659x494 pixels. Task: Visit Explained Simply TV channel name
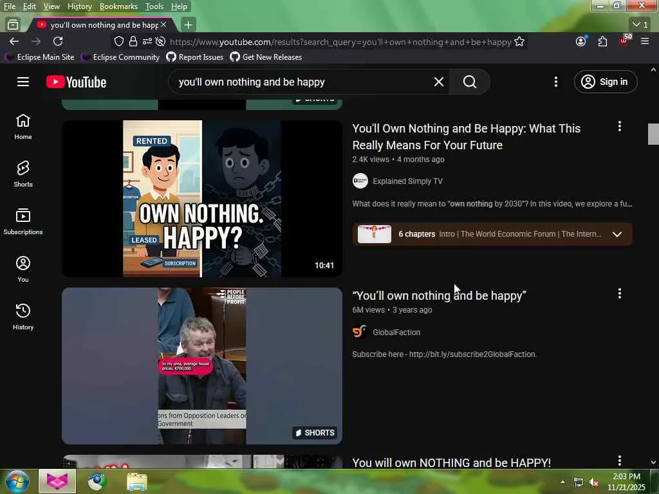[407, 181]
